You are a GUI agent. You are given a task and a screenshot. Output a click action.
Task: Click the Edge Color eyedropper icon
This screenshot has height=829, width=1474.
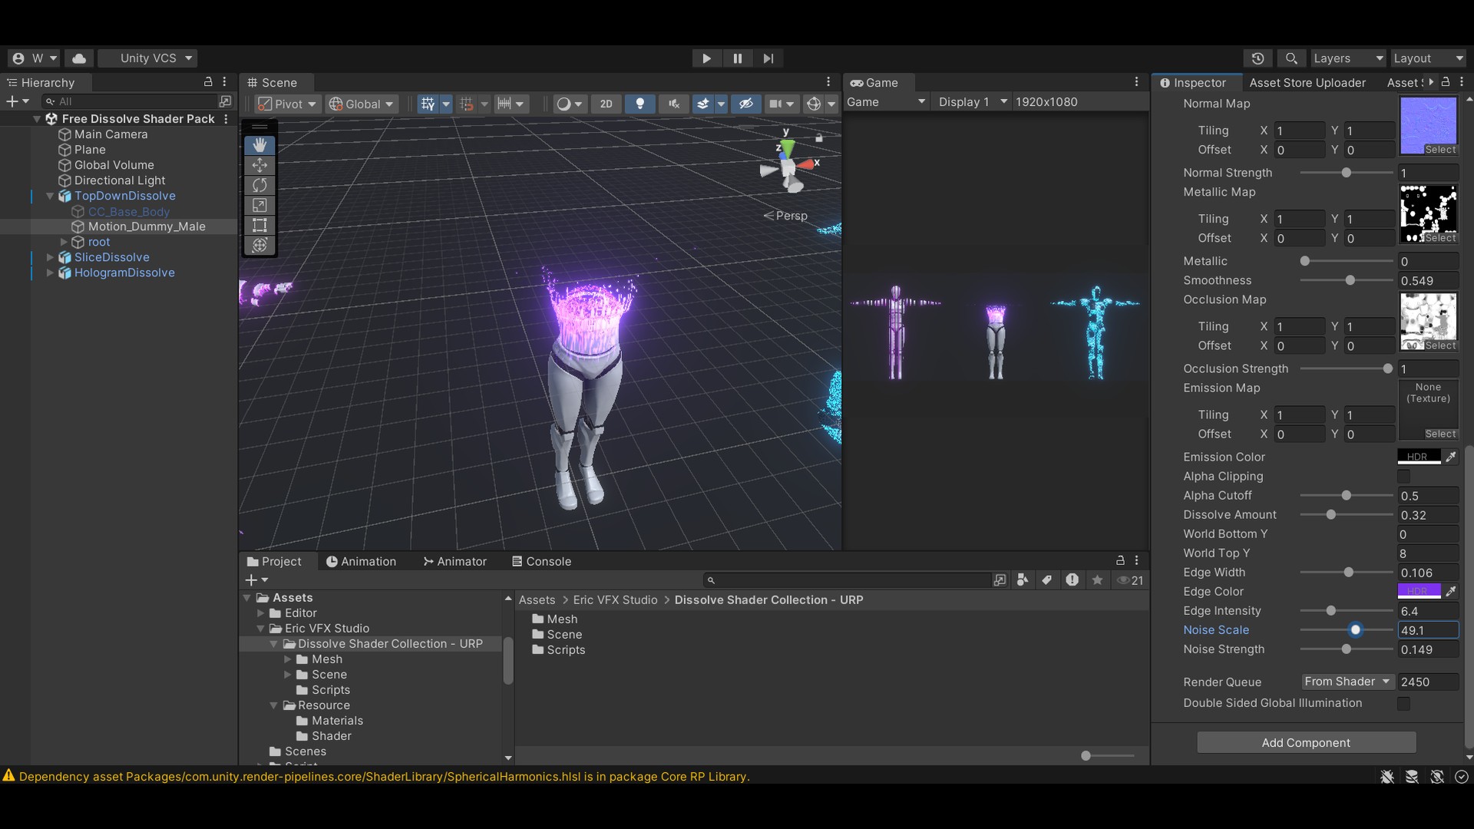[1450, 591]
